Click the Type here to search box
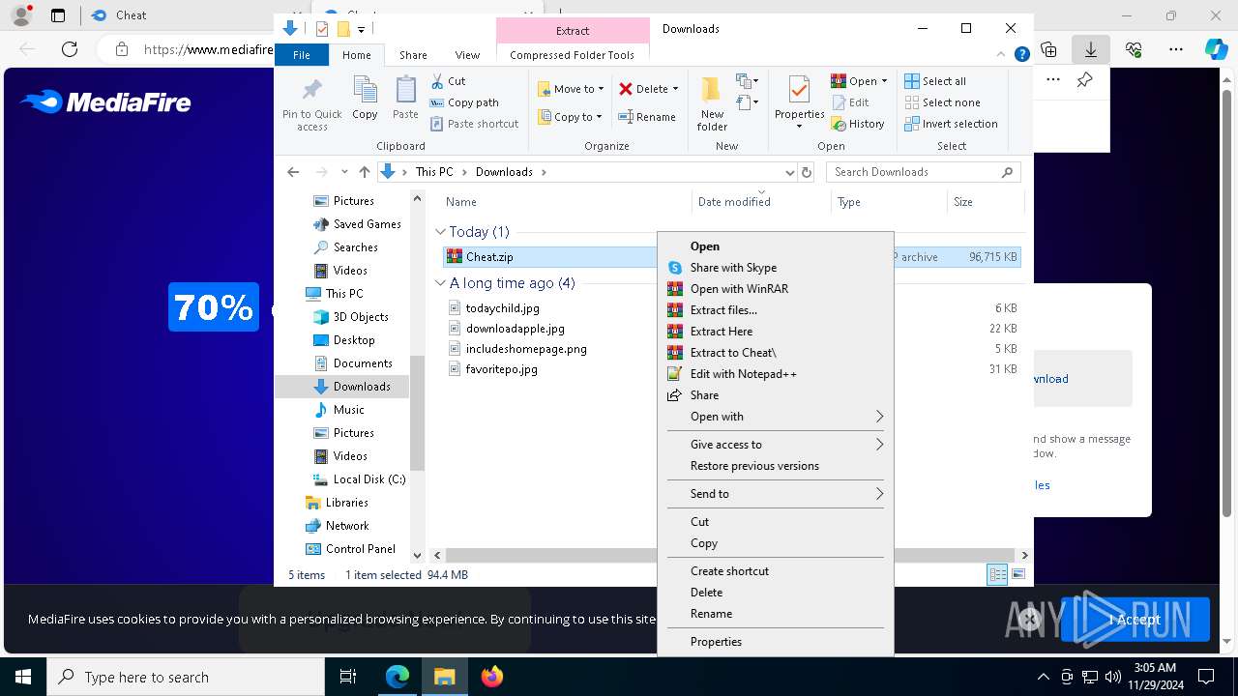The image size is (1238, 696). point(186,677)
